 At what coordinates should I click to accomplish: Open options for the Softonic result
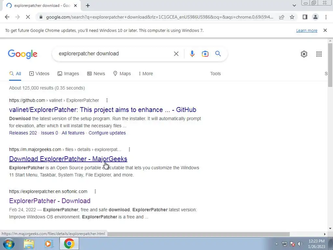pos(95,191)
